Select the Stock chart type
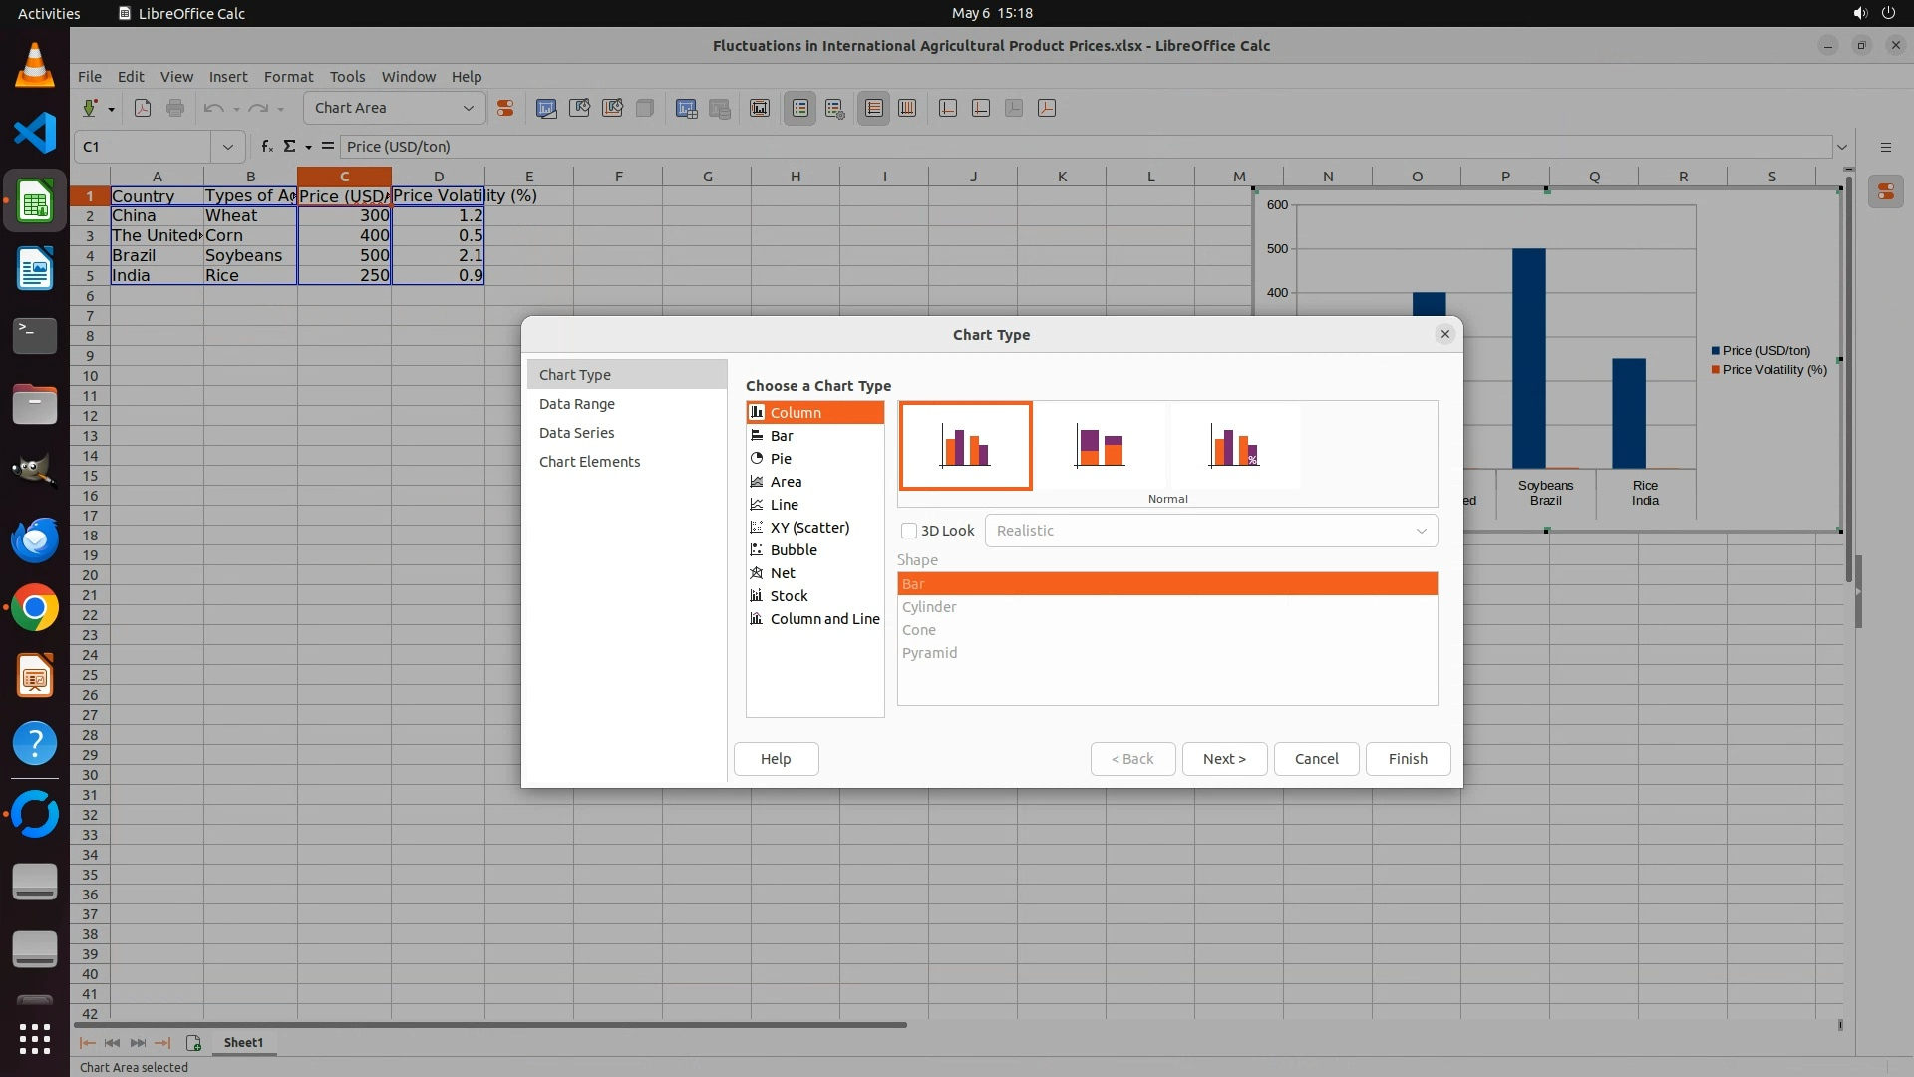Image resolution: width=1914 pixels, height=1077 pixels. click(788, 596)
